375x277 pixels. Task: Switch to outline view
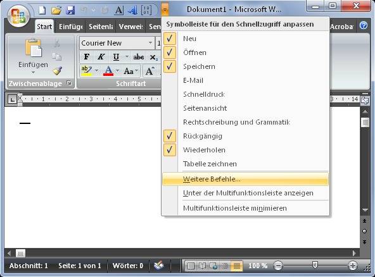[x=225, y=266]
